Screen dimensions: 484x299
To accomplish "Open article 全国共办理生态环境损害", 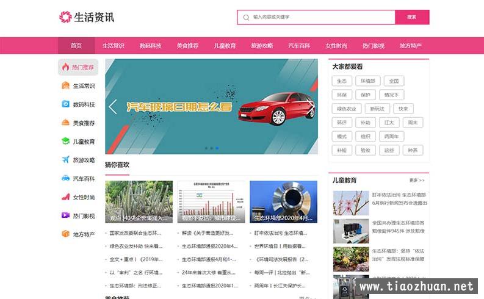I will pyautogui.click(x=398, y=227).
